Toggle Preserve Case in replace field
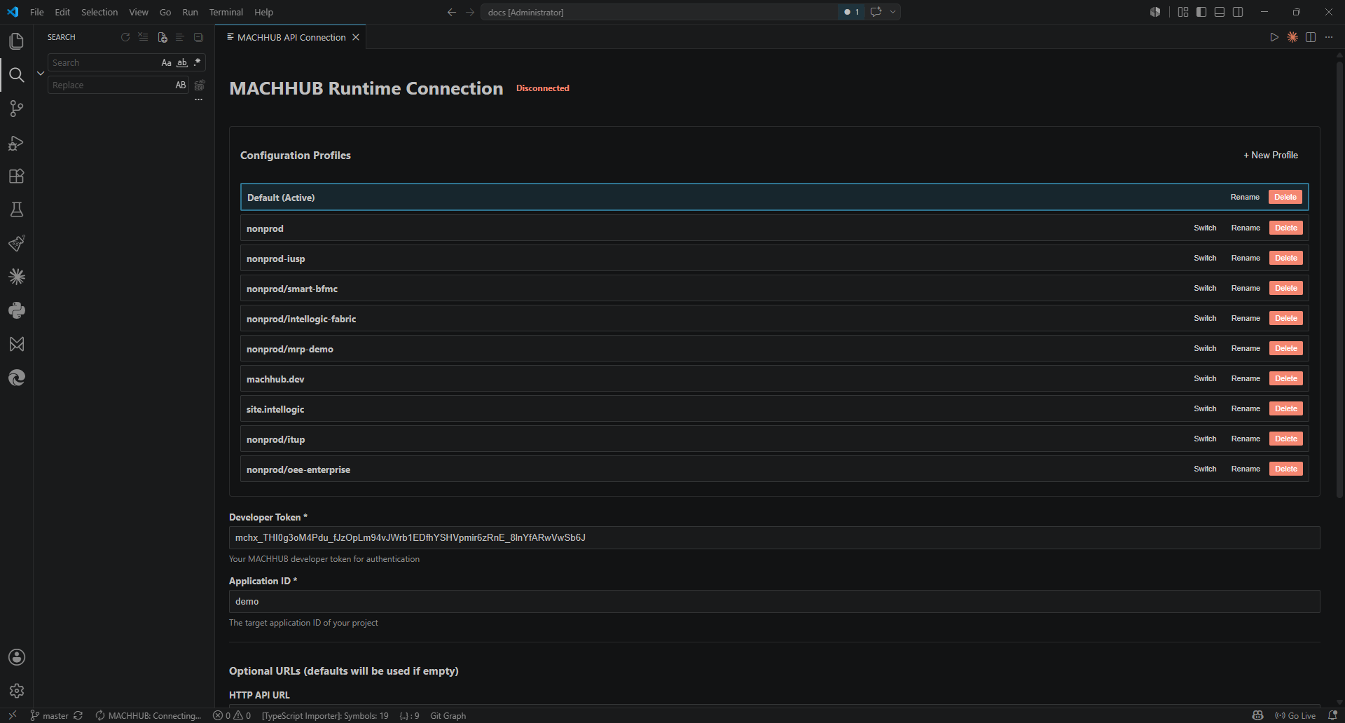 [x=181, y=85]
